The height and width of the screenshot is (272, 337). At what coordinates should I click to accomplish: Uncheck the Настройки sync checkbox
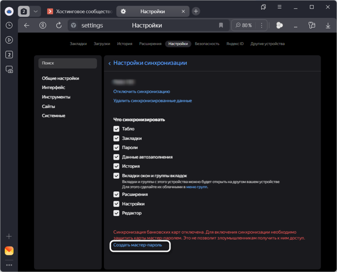[x=116, y=204]
